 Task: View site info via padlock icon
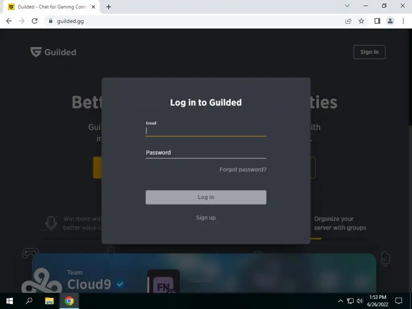coord(51,21)
